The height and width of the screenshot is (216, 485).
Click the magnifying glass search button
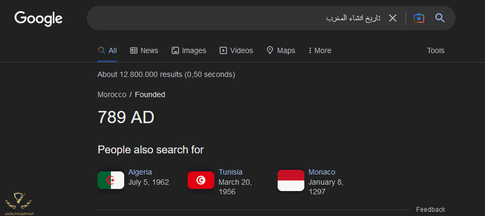click(x=440, y=18)
